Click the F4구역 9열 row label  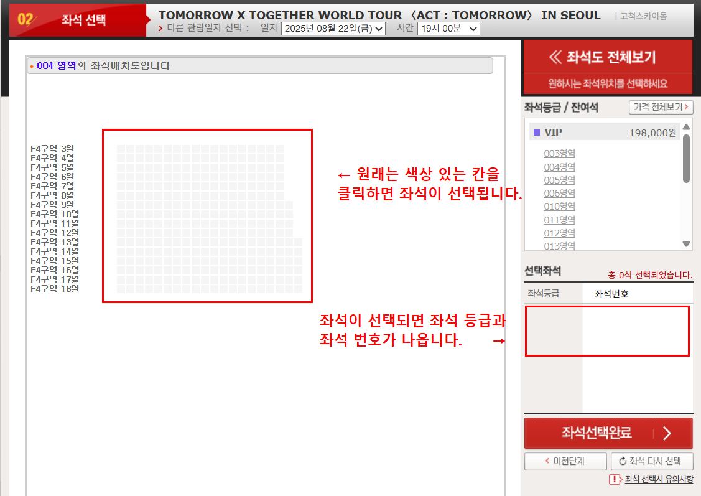coord(52,204)
